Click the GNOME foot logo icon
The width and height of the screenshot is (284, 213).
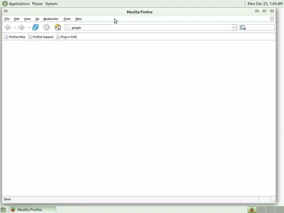click(x=5, y=4)
